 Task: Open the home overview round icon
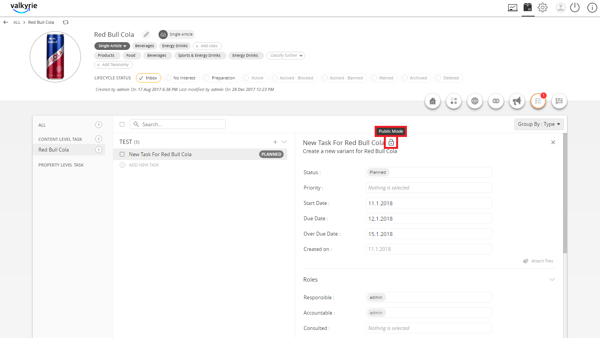coord(433,101)
